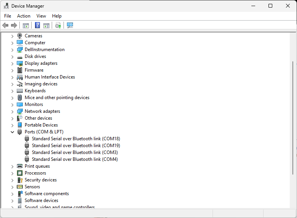
Task: Click the Keyboards category icon
Action: [x=20, y=91]
